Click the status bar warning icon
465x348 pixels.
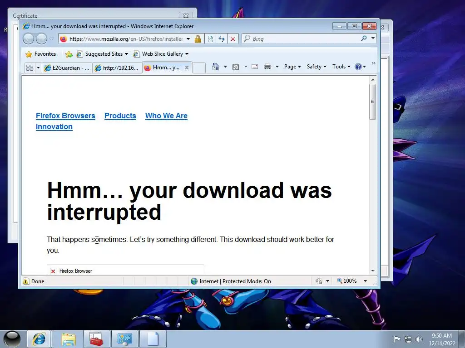pos(26,281)
